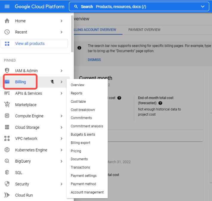Click the Compute Engine chip icon
Image resolution: width=212 pixels, height=201 pixels.
coord(7,116)
